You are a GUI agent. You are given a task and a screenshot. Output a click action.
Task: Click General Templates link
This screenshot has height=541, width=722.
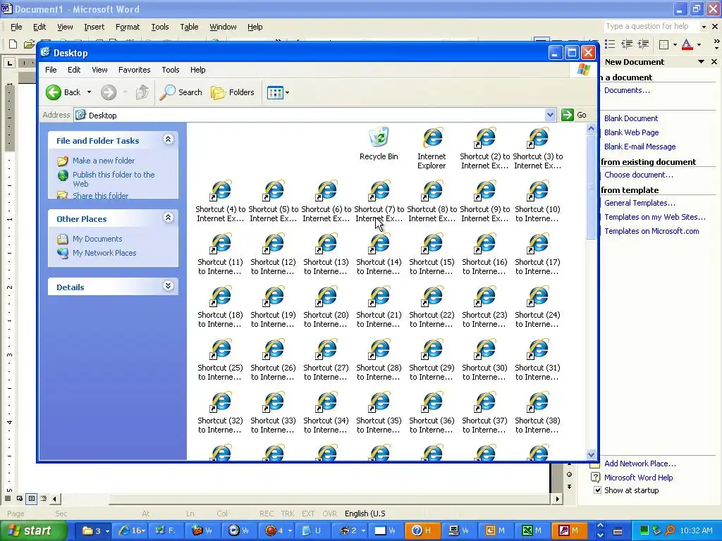click(640, 203)
